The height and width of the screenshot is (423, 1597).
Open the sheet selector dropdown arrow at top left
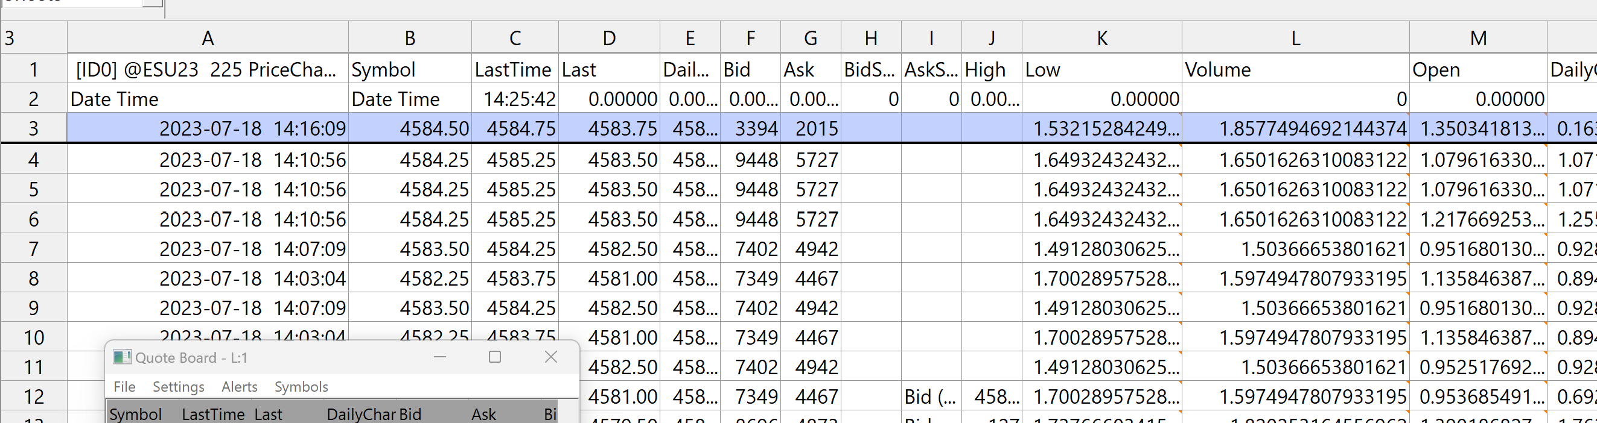point(153,3)
